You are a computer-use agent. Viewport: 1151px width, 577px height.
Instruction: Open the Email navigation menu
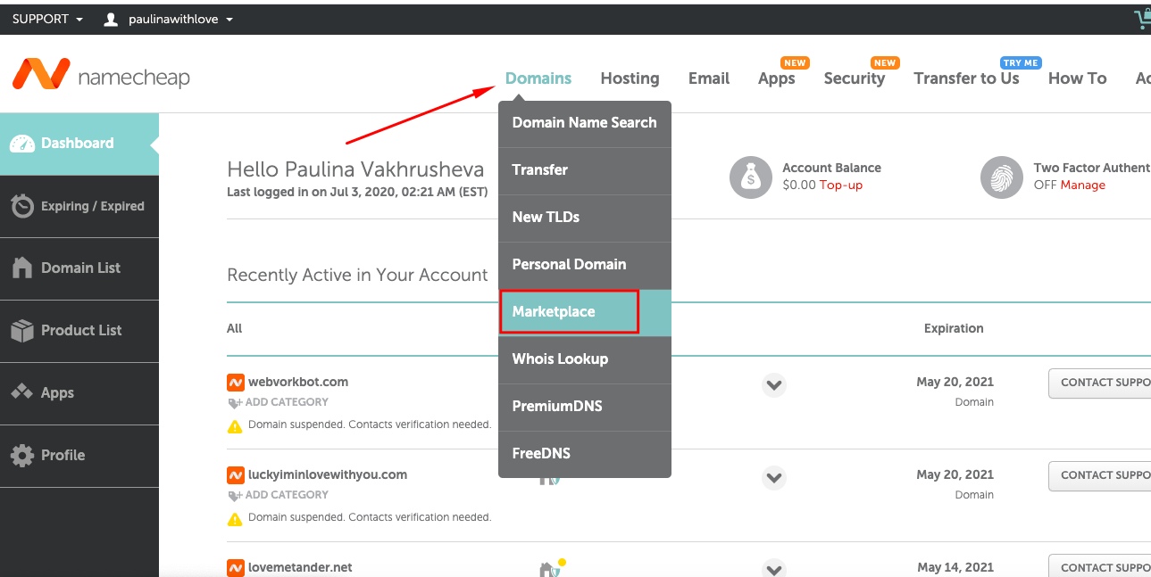[x=709, y=78]
